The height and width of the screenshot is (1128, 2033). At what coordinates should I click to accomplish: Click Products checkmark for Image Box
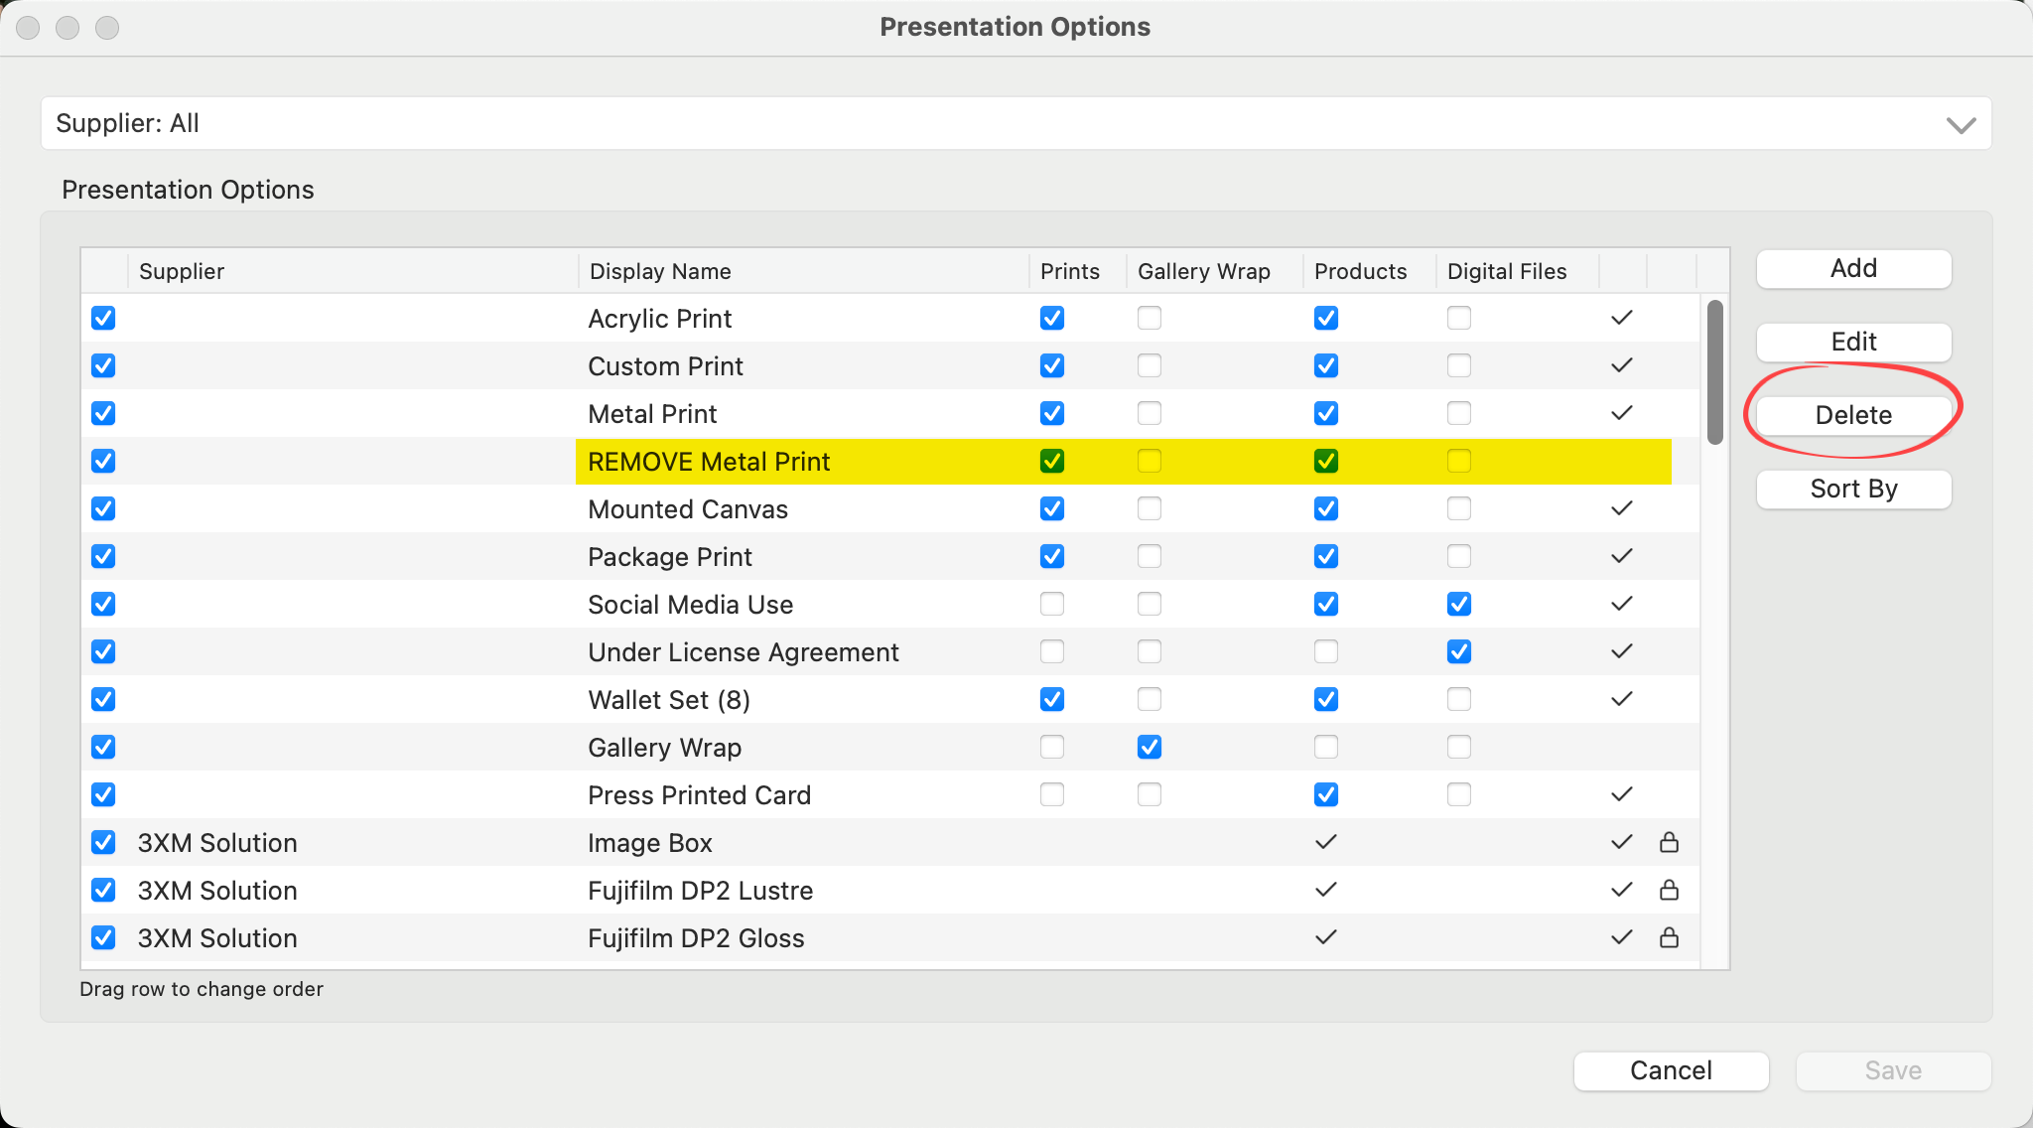1325,842
